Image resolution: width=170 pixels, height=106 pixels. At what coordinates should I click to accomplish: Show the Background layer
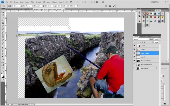(x=134, y=68)
